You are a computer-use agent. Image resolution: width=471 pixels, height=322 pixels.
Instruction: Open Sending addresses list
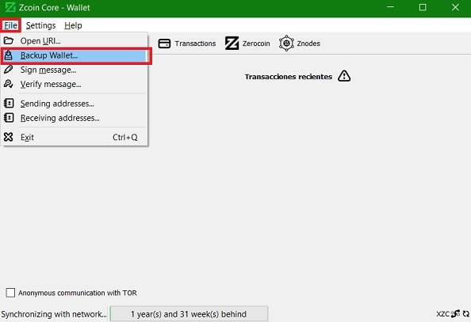pos(75,104)
